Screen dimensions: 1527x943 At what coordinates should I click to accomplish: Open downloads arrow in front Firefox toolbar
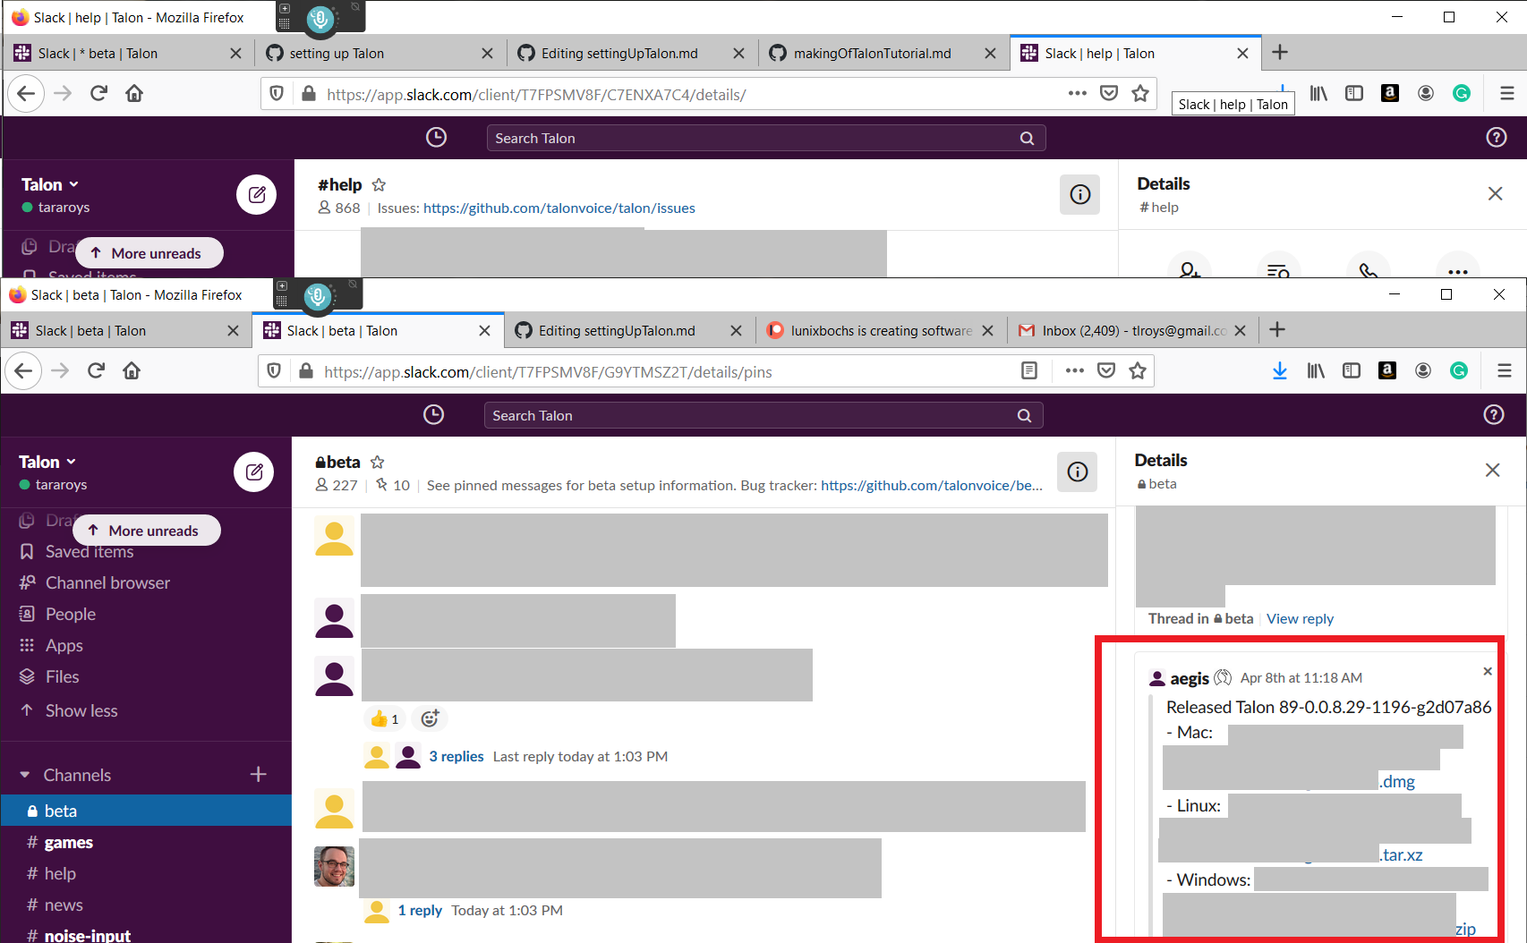point(1280,370)
